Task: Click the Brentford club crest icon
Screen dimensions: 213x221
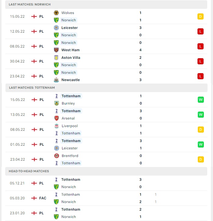Action: pos(57,156)
